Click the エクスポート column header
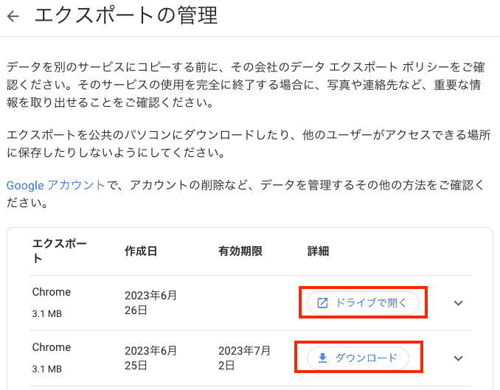Viewport: 500px width, 390px height. [x=59, y=251]
